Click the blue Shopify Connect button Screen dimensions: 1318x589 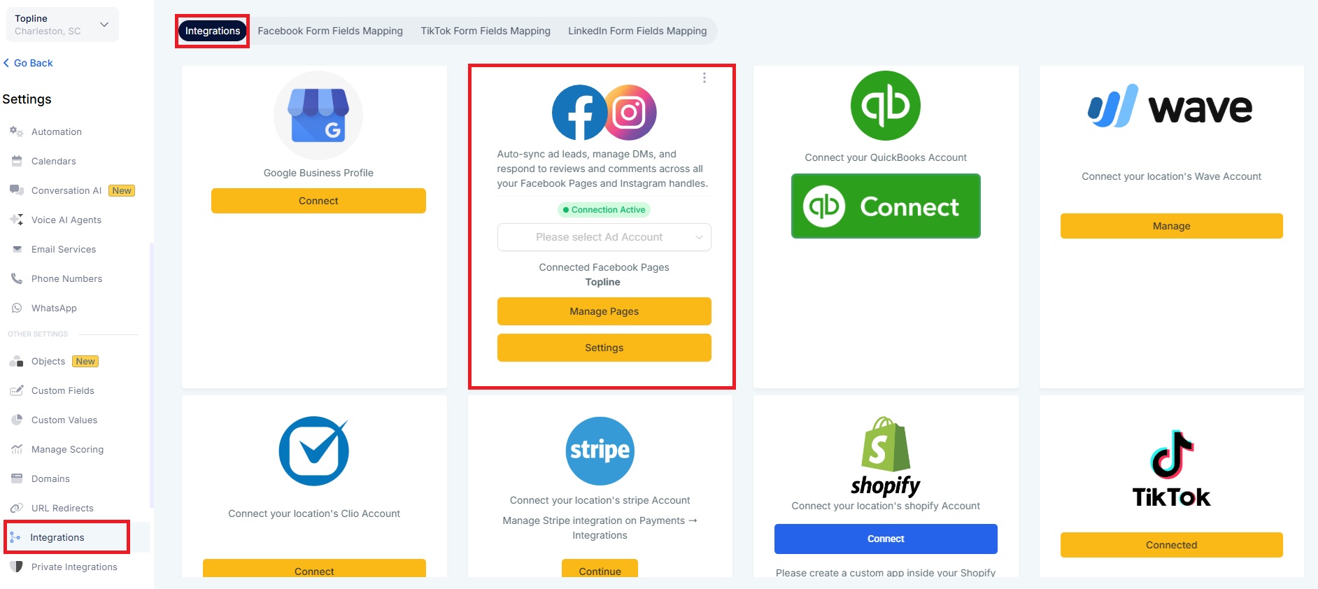(x=886, y=539)
